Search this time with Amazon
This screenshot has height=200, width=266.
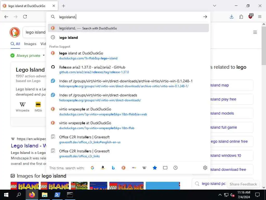(x=103, y=168)
